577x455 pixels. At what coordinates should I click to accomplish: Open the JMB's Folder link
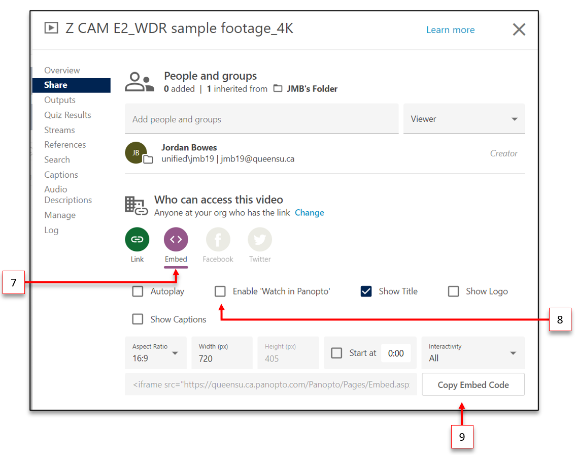312,89
